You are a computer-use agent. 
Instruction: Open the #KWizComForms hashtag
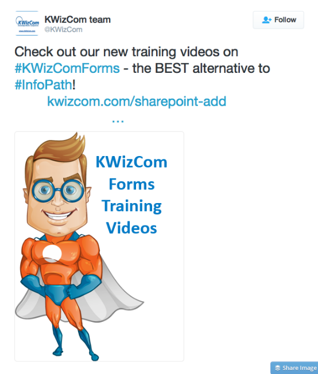click(x=67, y=68)
